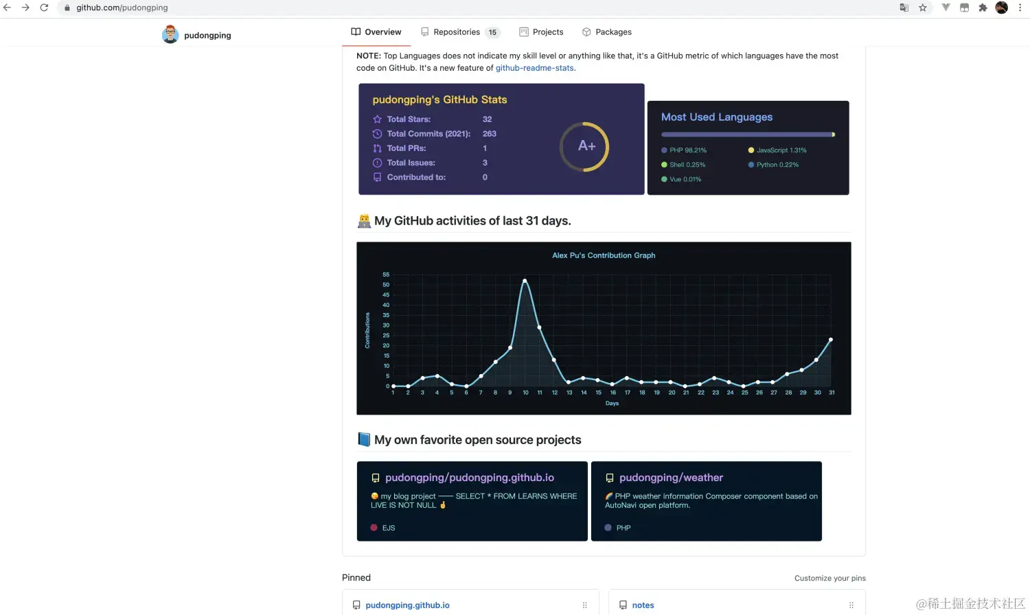This screenshot has width=1030, height=615.
Task: Open pinned pudongping.github.io repository
Action: tap(407, 605)
